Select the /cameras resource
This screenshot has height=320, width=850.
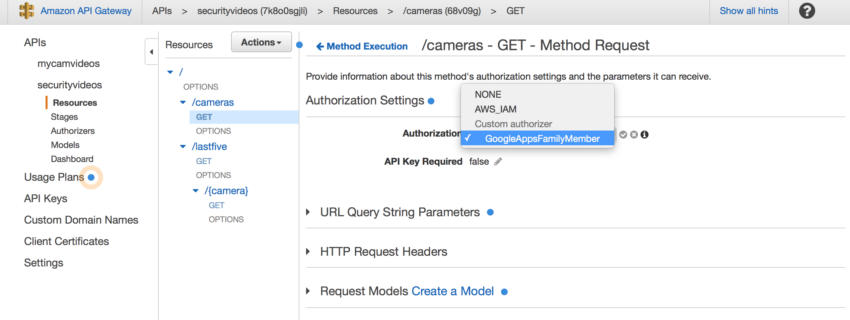coord(213,102)
